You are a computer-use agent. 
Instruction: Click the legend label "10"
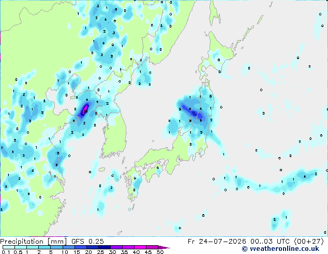[x=65, y=252]
